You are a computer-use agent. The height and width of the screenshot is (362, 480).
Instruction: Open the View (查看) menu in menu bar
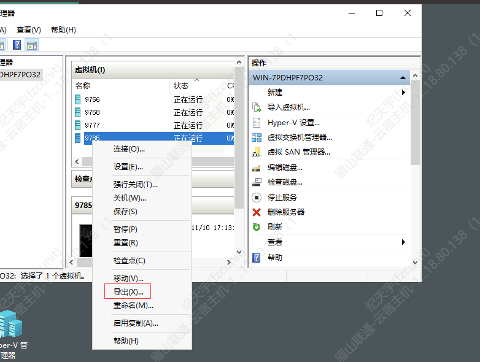coord(28,30)
